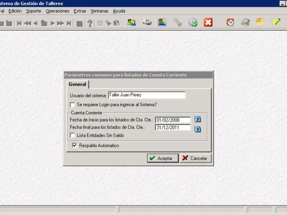Screen dimensions: 287x215
Task: Click the open-folder icon between navigation arrows
Action: coord(44,23)
